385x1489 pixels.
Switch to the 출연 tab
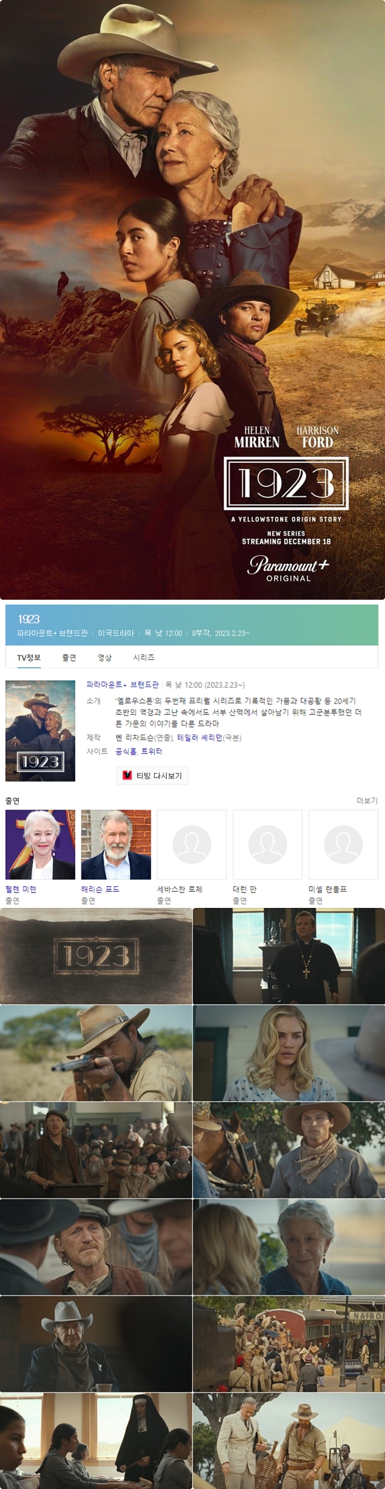pyautogui.click(x=69, y=657)
